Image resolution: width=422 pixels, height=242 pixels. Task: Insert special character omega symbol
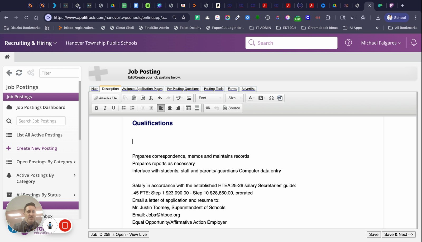tap(271, 98)
